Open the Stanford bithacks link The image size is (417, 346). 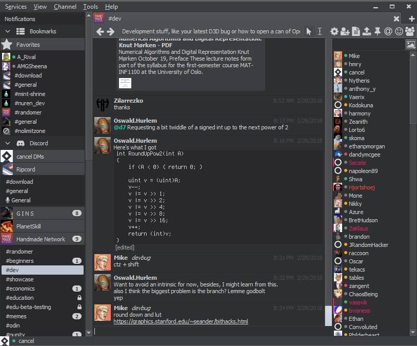coord(181,321)
